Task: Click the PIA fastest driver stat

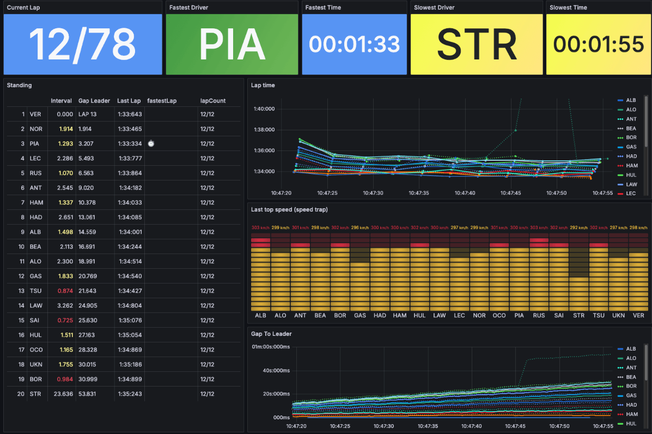Action: [x=232, y=45]
